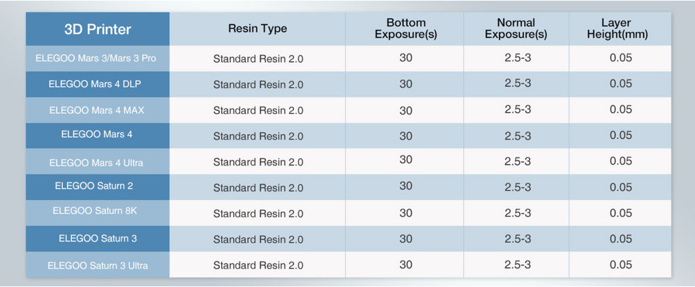Image resolution: width=695 pixels, height=287 pixels.
Task: Click bottom exposure 30 for Saturn 2
Action: click(406, 186)
